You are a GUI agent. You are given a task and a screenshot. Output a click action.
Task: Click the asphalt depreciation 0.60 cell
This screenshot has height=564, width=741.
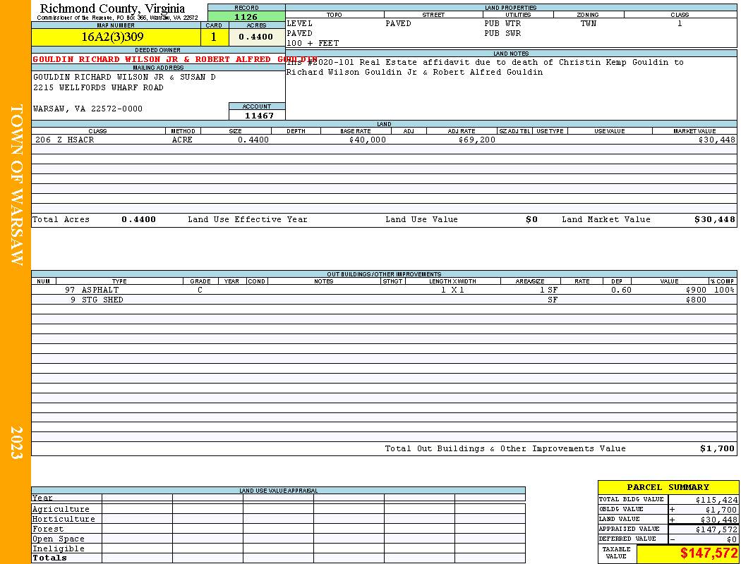621,290
